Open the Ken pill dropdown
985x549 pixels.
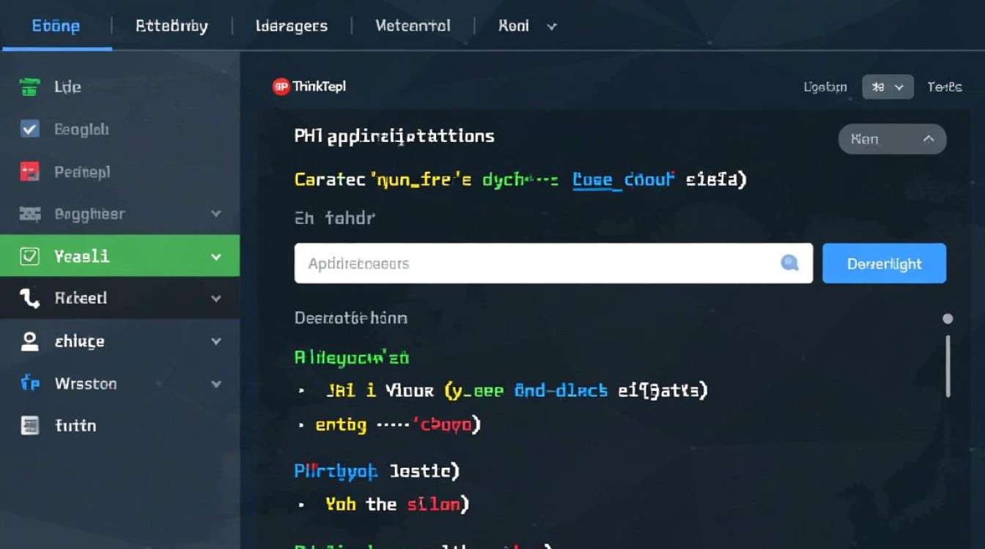pos(892,139)
